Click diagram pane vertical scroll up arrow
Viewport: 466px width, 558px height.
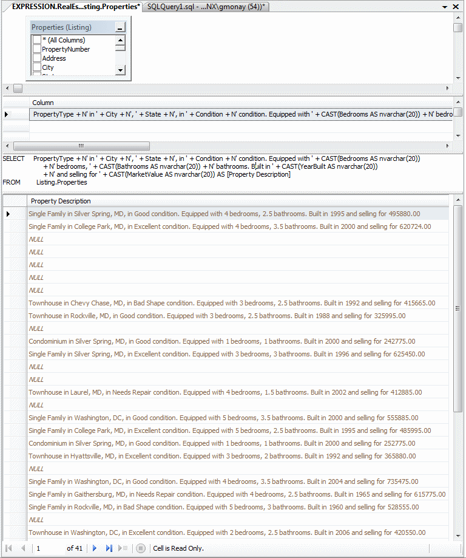(x=458, y=17)
